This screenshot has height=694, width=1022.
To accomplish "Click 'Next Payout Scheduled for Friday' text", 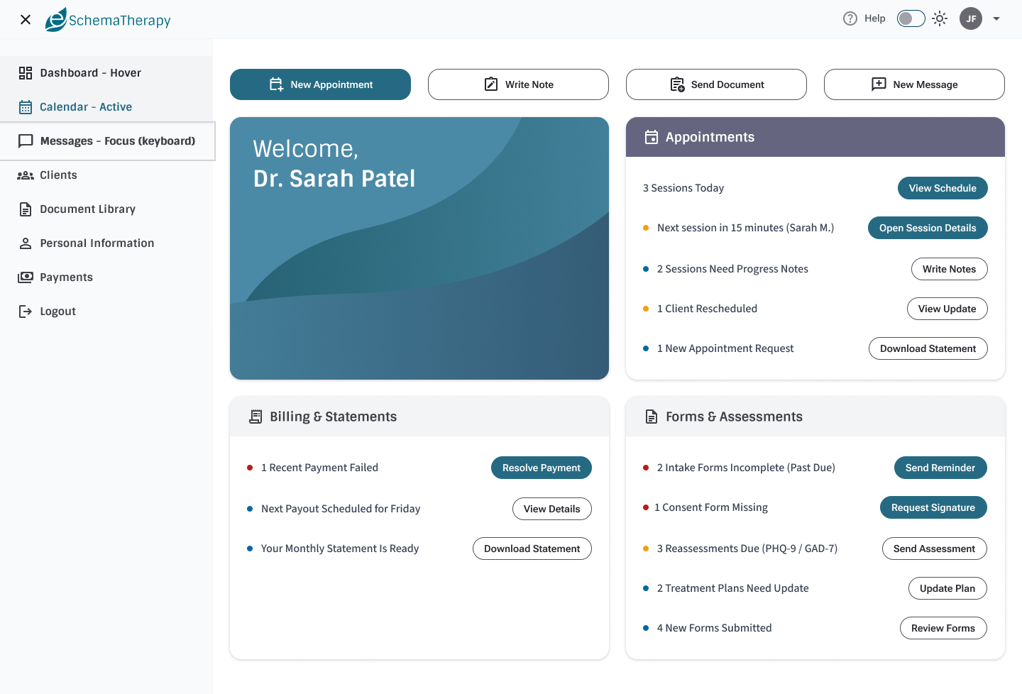I will coord(341,509).
